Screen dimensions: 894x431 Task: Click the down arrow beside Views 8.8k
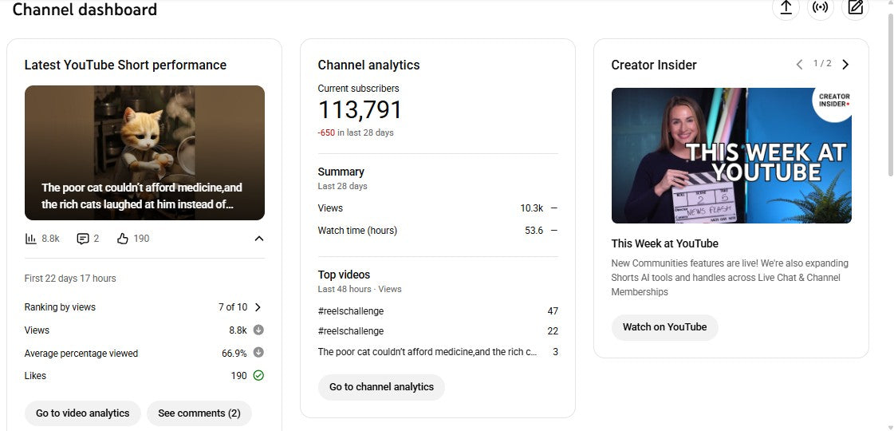[x=258, y=330]
